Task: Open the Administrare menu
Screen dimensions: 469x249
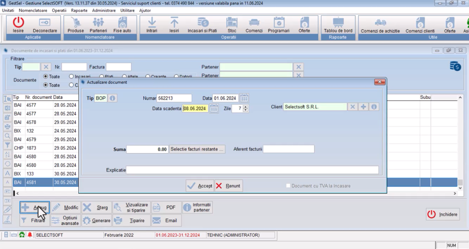Action: [x=104, y=11]
